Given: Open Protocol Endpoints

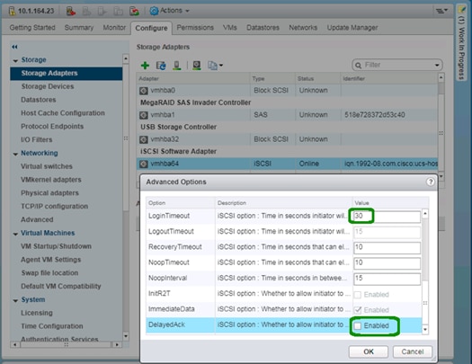Looking at the screenshot, I should tap(52, 127).
